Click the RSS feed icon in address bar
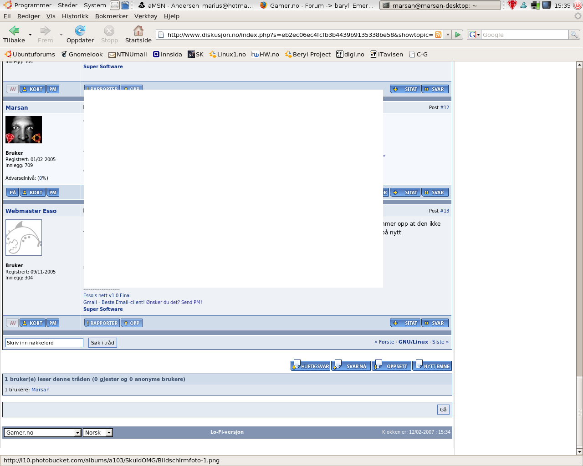The height and width of the screenshot is (466, 583). pyautogui.click(x=438, y=35)
